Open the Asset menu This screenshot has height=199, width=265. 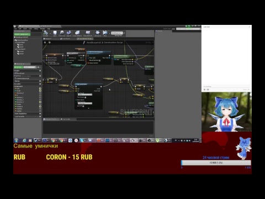tap(25, 29)
